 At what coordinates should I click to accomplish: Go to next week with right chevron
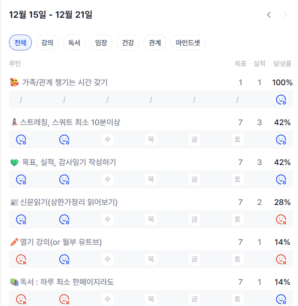[x=285, y=15]
